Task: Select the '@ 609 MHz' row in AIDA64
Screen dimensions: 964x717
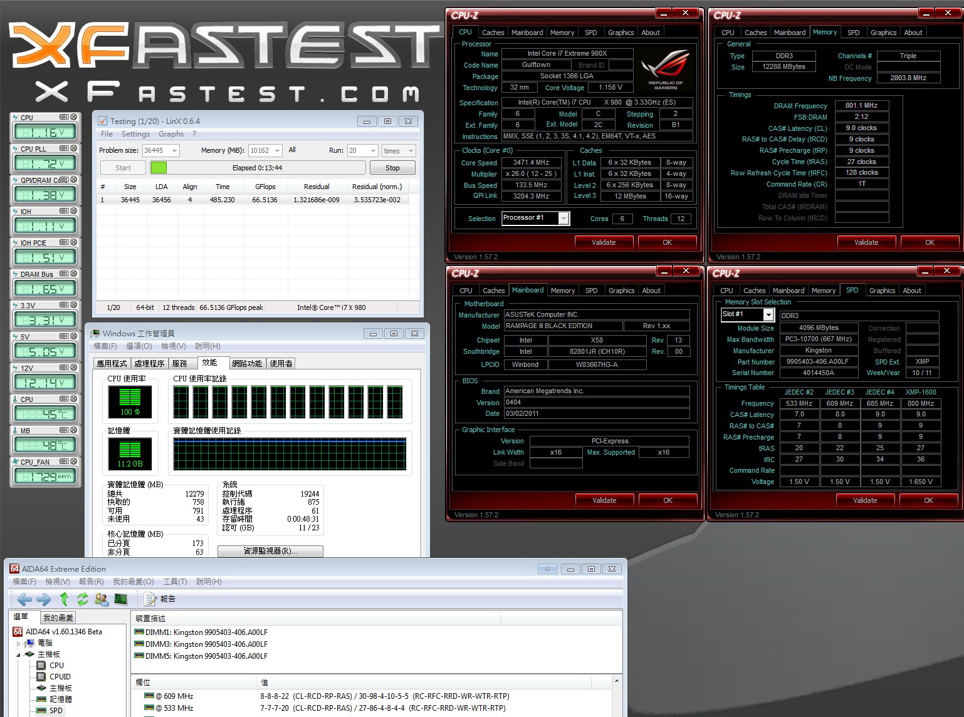Action: (x=327, y=696)
